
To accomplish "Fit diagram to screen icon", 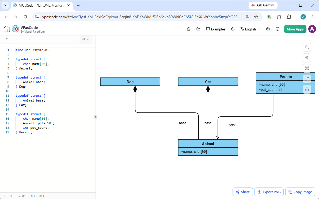I will 307,68.
